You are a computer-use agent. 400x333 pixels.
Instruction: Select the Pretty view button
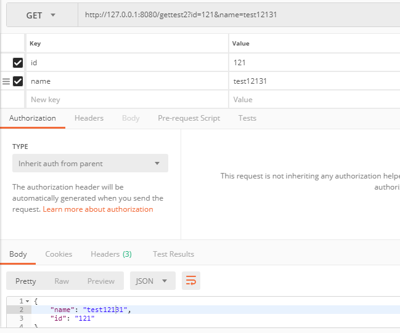click(26, 281)
